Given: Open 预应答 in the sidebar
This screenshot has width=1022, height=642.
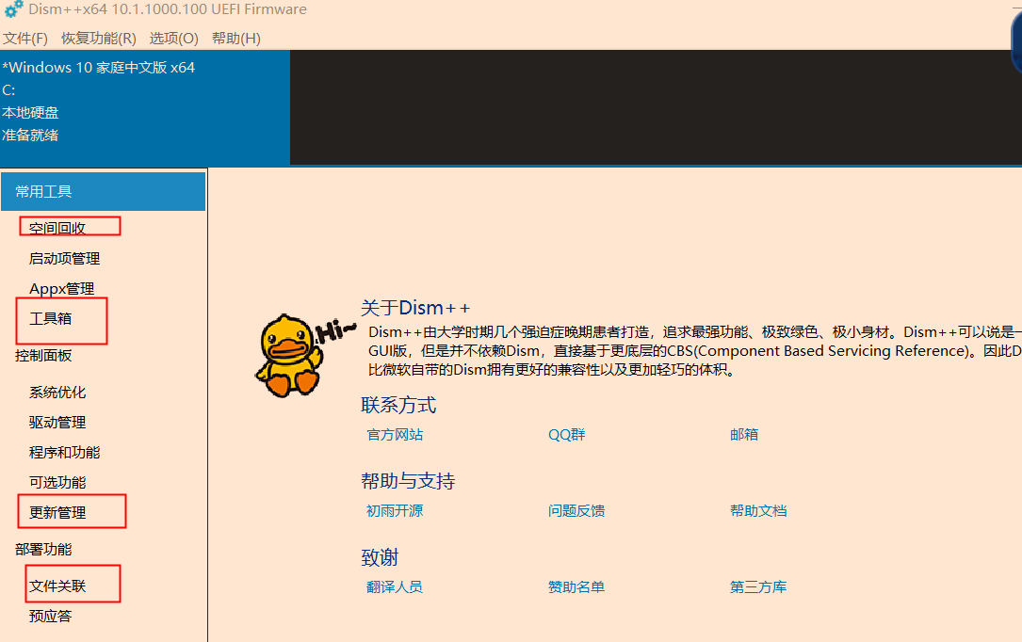Looking at the screenshot, I should click(50, 616).
